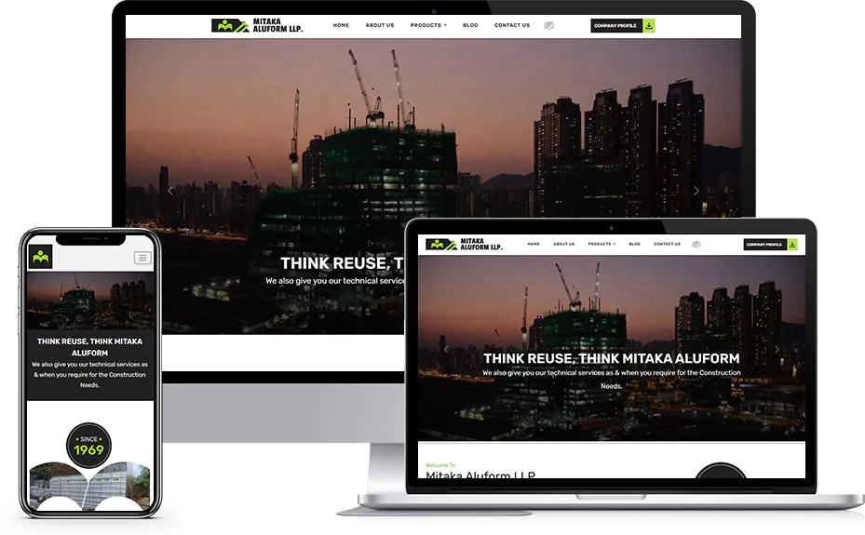The height and width of the screenshot is (535, 865).
Task: Select About Us in the laptop navigation
Action: tap(564, 244)
